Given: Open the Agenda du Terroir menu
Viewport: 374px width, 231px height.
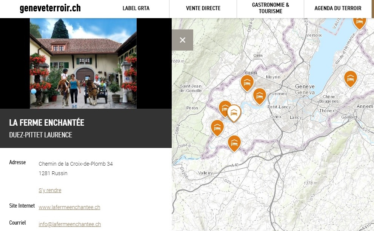Looking at the screenshot, I should [x=337, y=8].
